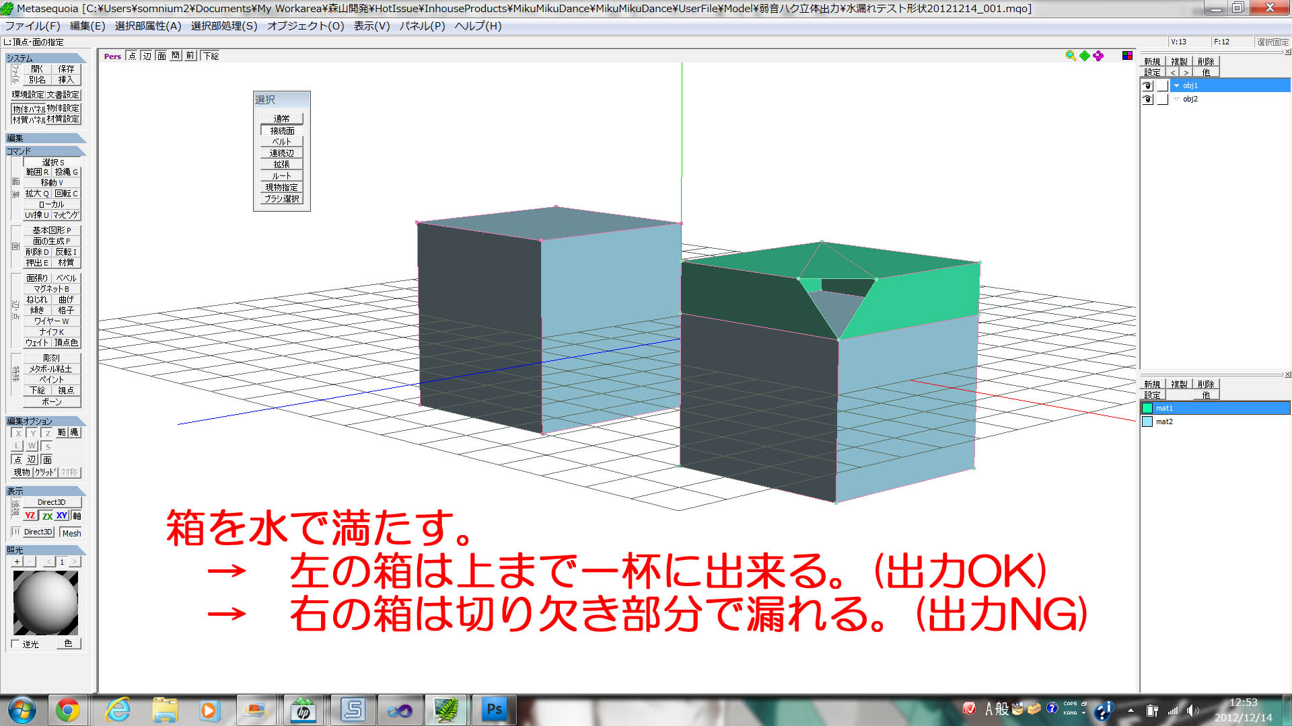
Task: Click the HP application icon in taskbar
Action: click(x=303, y=710)
